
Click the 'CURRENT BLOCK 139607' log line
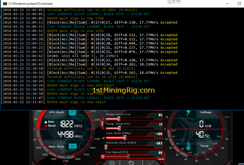(75, 14)
